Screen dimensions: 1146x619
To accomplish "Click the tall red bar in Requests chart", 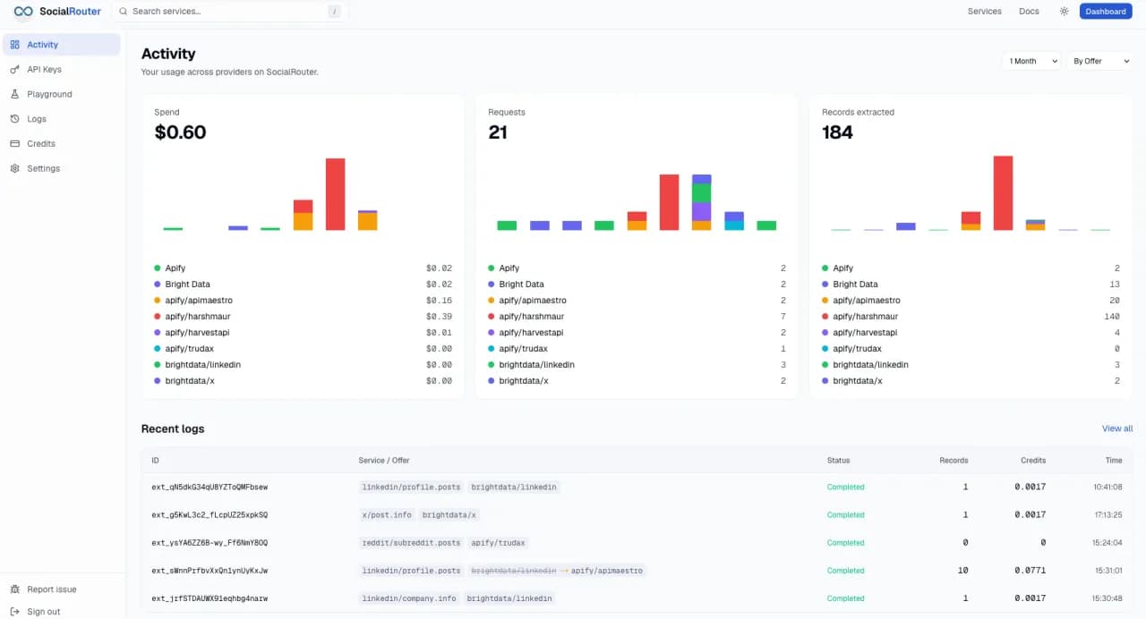I will click(x=670, y=202).
